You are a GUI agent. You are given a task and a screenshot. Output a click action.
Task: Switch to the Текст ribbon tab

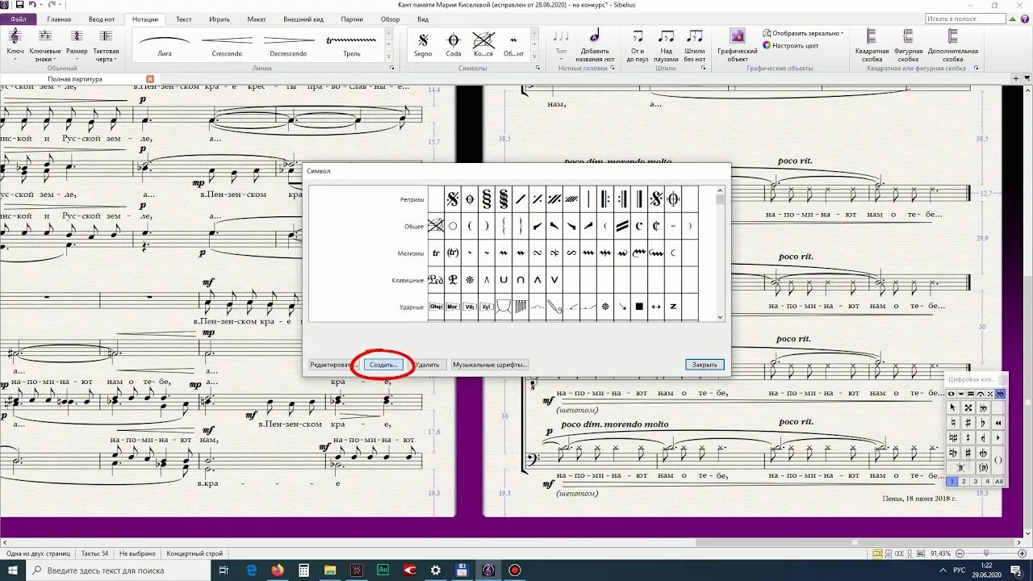coord(184,19)
